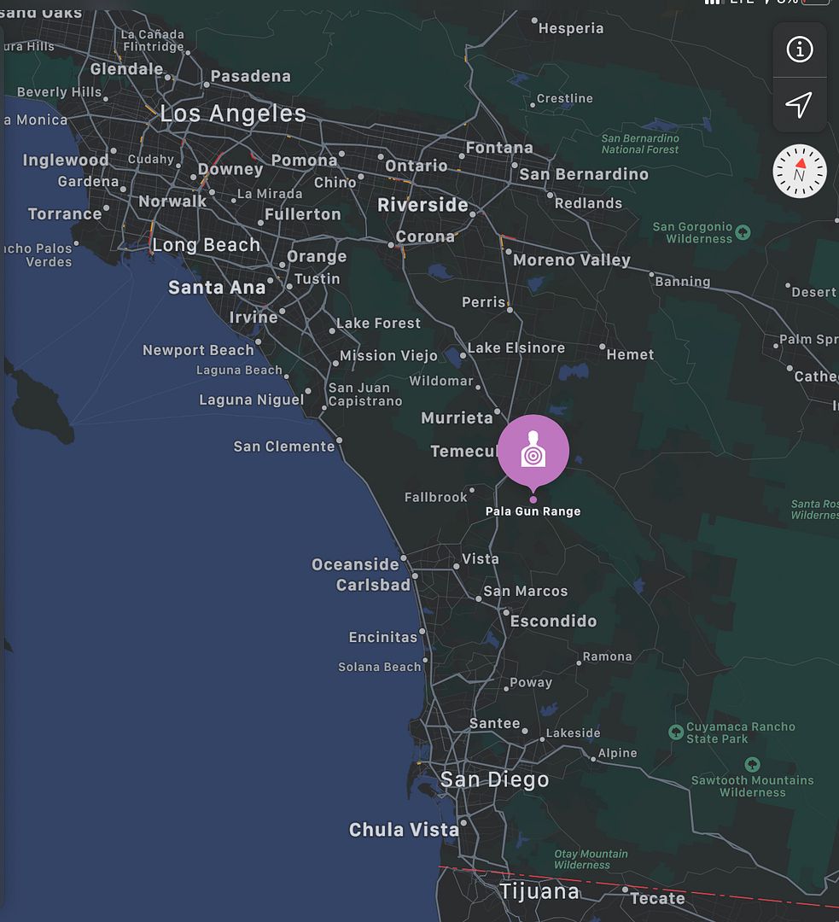Click the battery status indicator

click(x=816, y=3)
